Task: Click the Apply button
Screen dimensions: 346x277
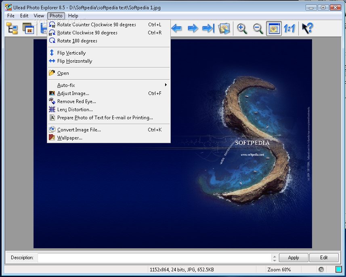Action: (x=294, y=258)
